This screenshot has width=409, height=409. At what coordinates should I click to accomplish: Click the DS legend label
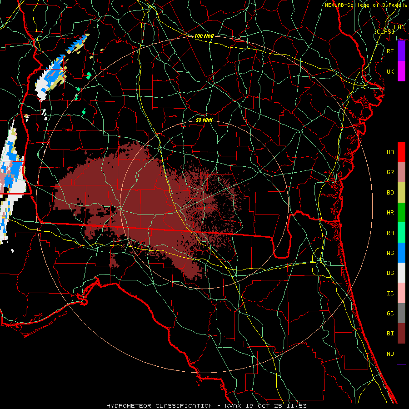pyautogui.click(x=390, y=273)
